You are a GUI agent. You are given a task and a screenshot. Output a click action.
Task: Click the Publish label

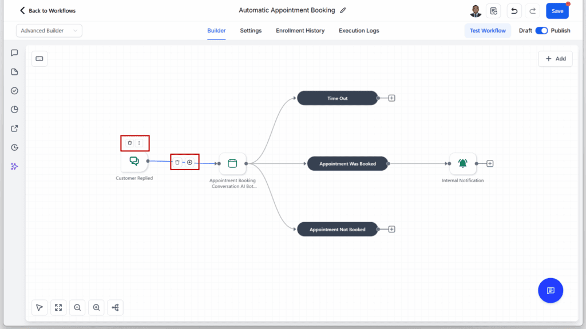(561, 31)
